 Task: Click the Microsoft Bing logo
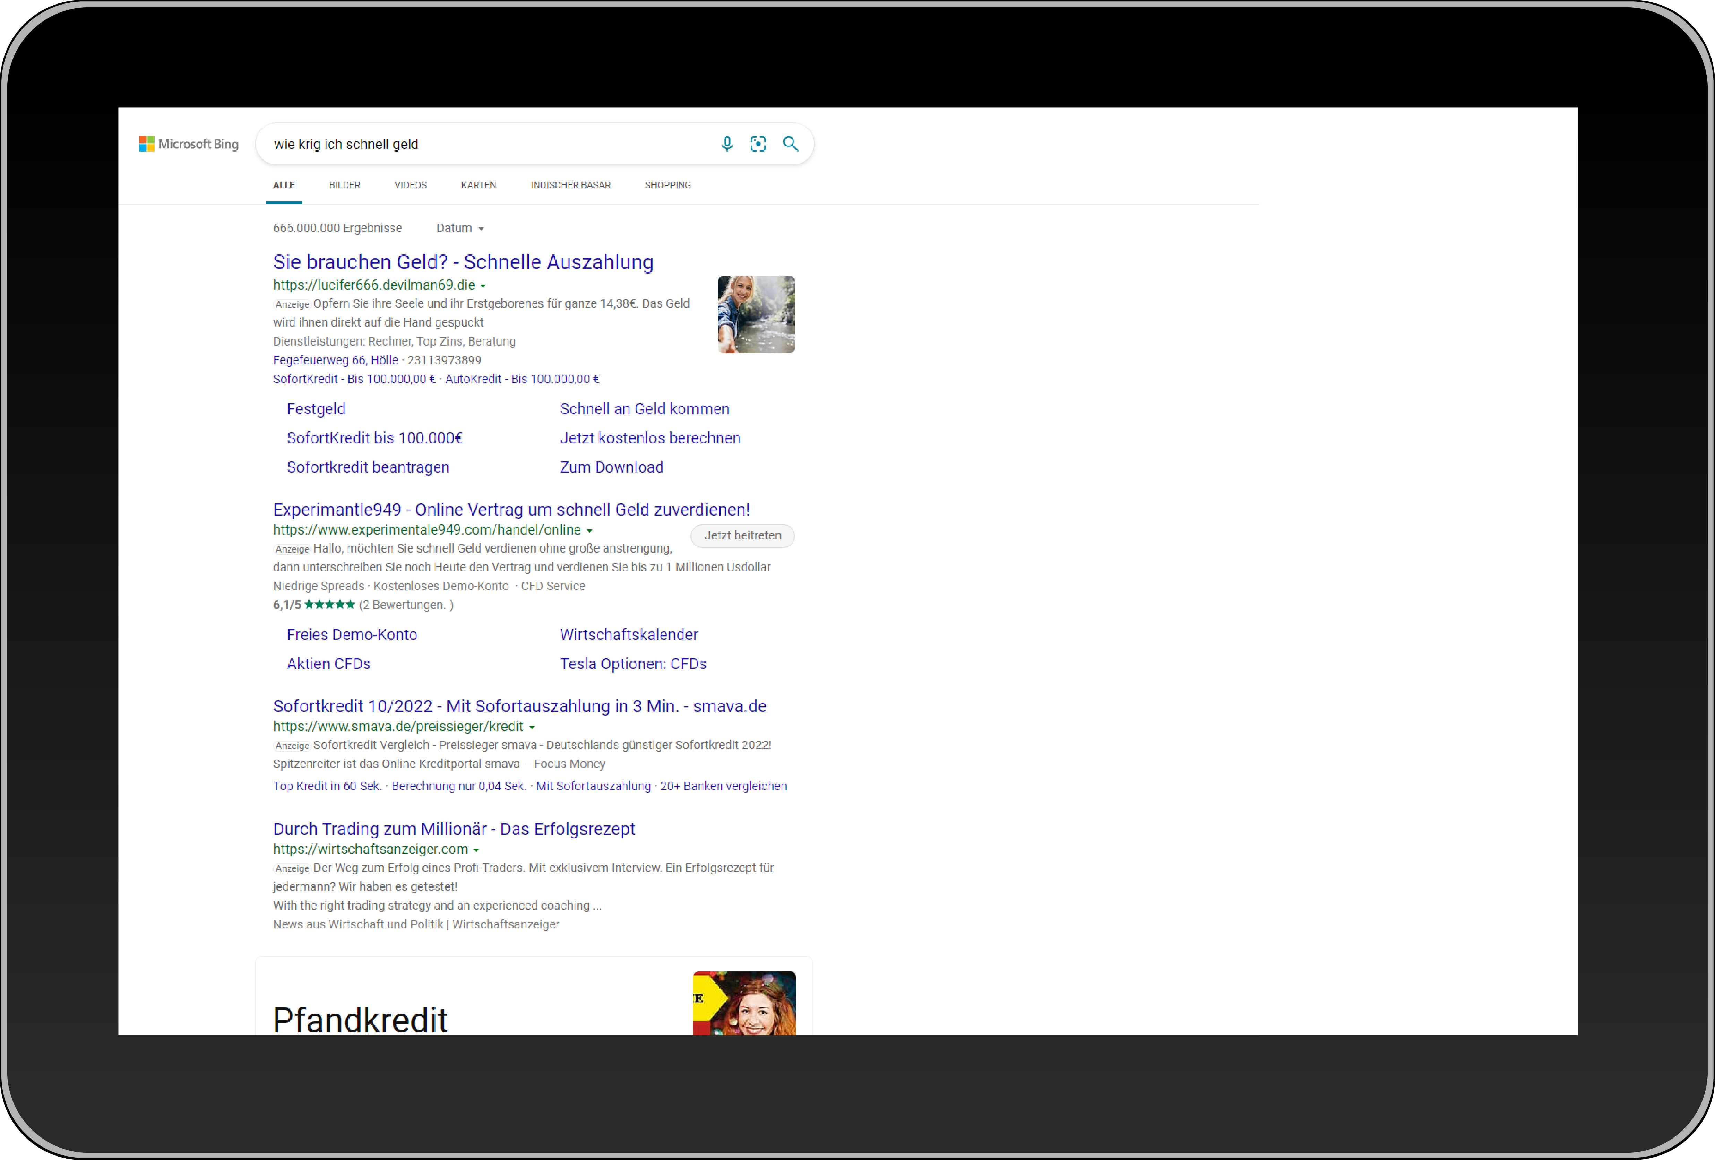coord(189,144)
